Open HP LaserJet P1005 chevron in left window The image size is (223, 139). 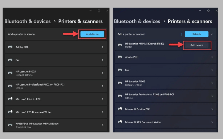[x=103, y=73]
